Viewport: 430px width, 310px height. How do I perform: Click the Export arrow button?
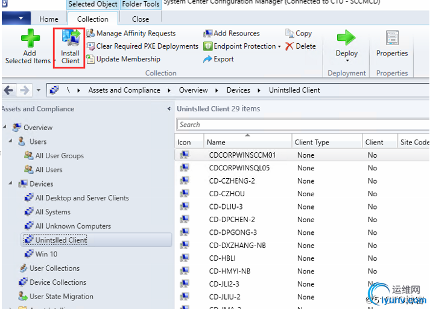(208, 59)
